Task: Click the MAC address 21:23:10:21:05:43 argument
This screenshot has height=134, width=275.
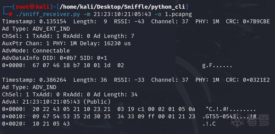Action: [122, 14]
